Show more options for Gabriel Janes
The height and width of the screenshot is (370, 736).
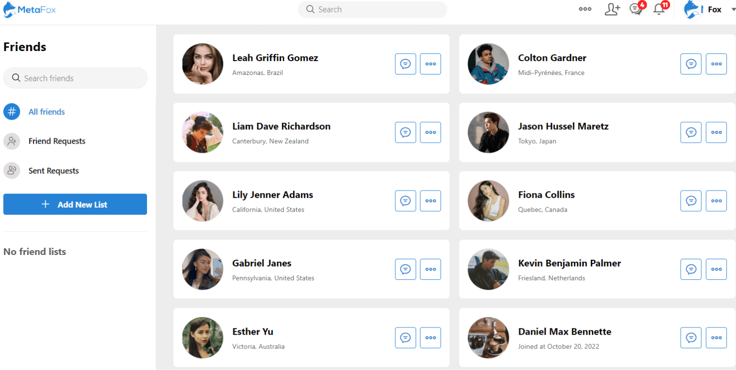pos(431,269)
